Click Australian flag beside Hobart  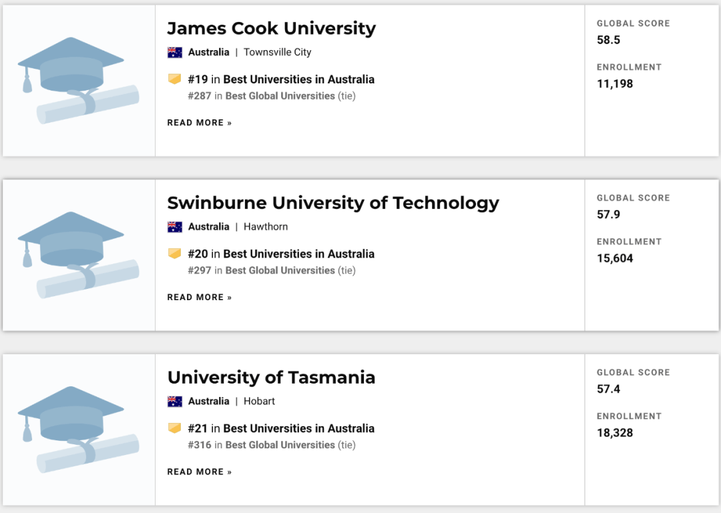click(175, 402)
